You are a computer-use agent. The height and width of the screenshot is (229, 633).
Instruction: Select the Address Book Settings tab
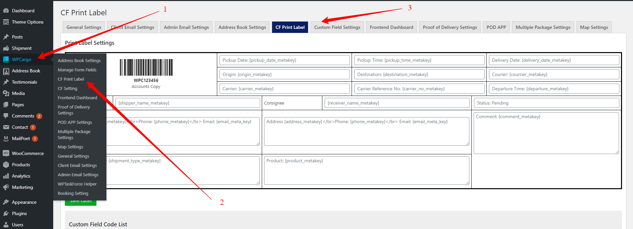242,27
